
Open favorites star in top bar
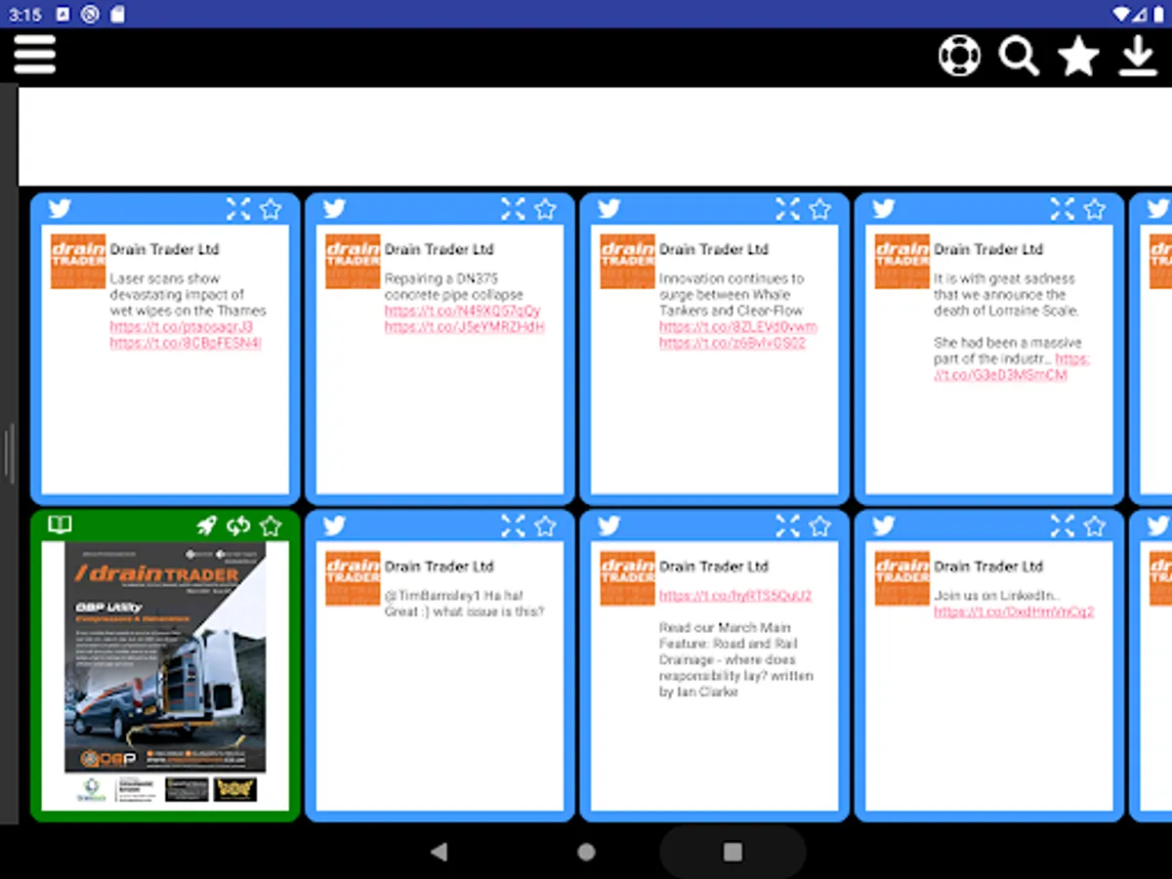point(1078,56)
